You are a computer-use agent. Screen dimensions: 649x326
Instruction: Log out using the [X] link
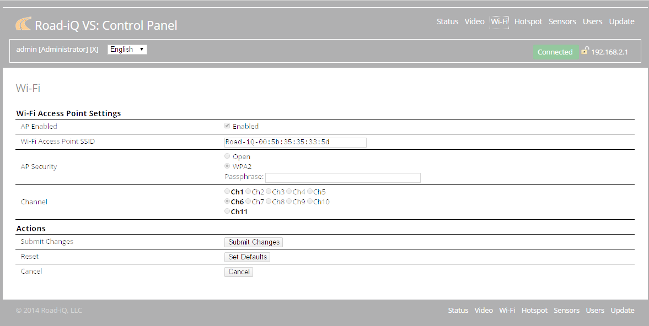(94, 49)
